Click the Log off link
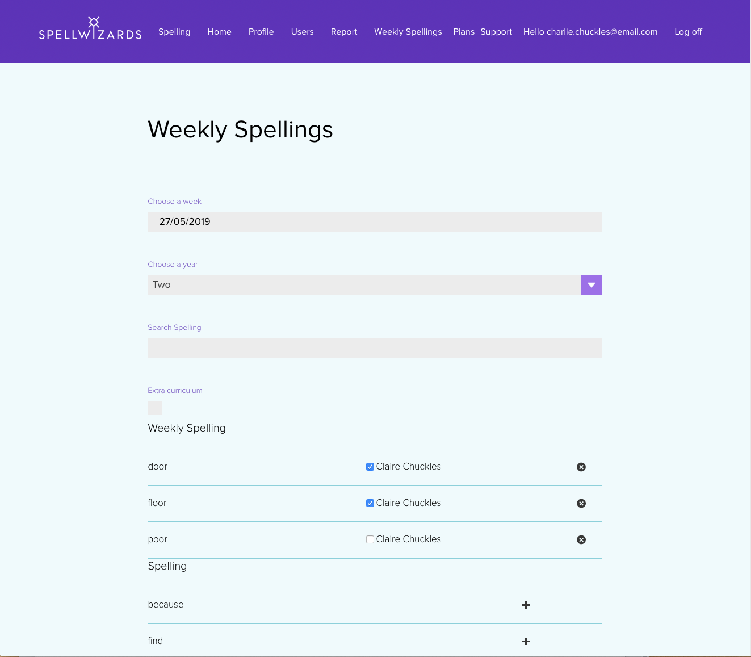The image size is (751, 657). pyautogui.click(x=688, y=32)
